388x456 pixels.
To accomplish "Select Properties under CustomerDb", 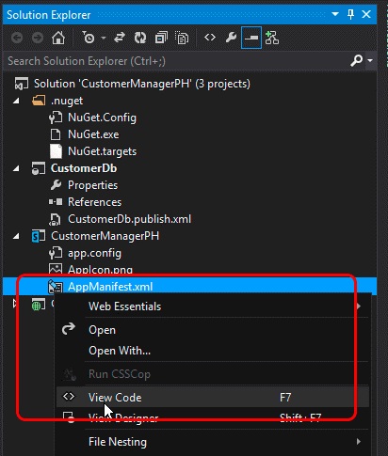I will (92, 185).
